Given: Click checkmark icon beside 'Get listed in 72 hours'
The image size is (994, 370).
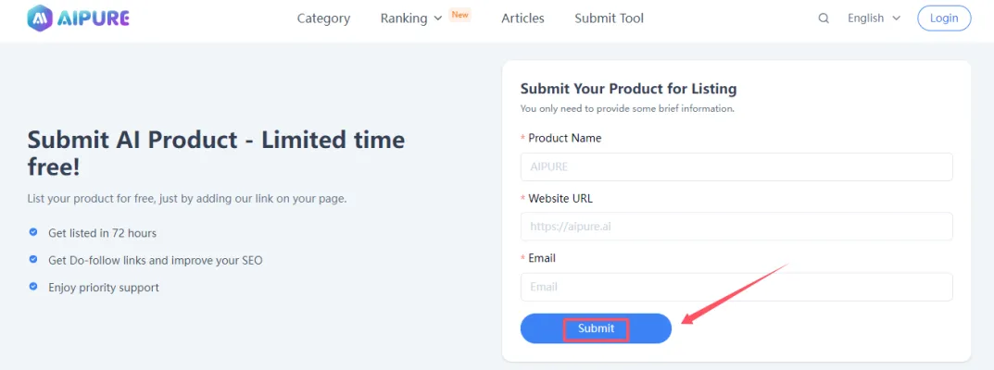Looking at the screenshot, I should click(33, 233).
